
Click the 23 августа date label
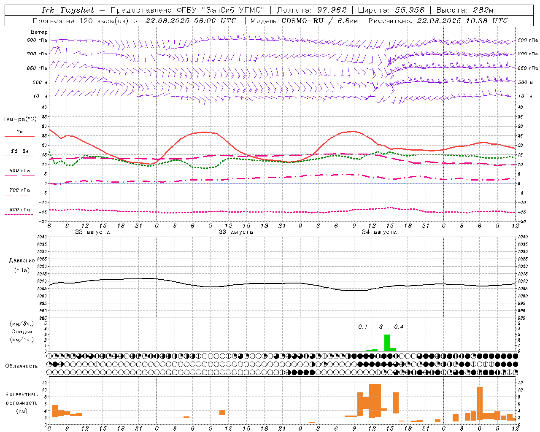236,232
